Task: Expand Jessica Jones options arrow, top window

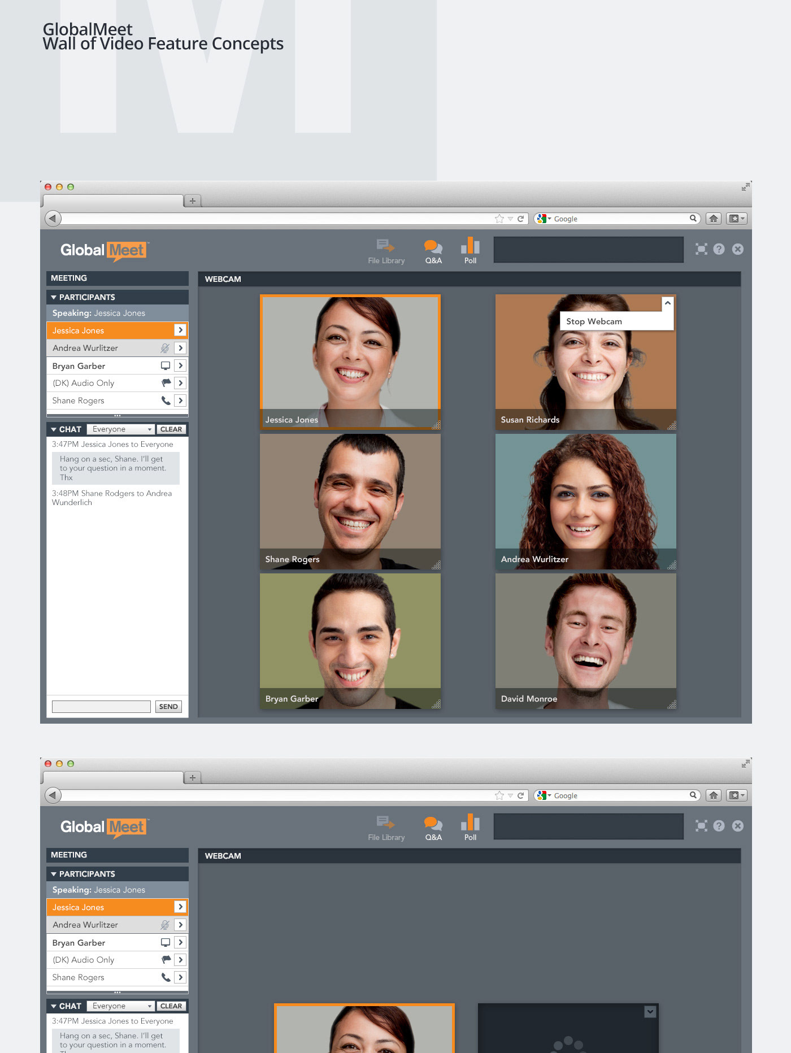Action: (180, 330)
